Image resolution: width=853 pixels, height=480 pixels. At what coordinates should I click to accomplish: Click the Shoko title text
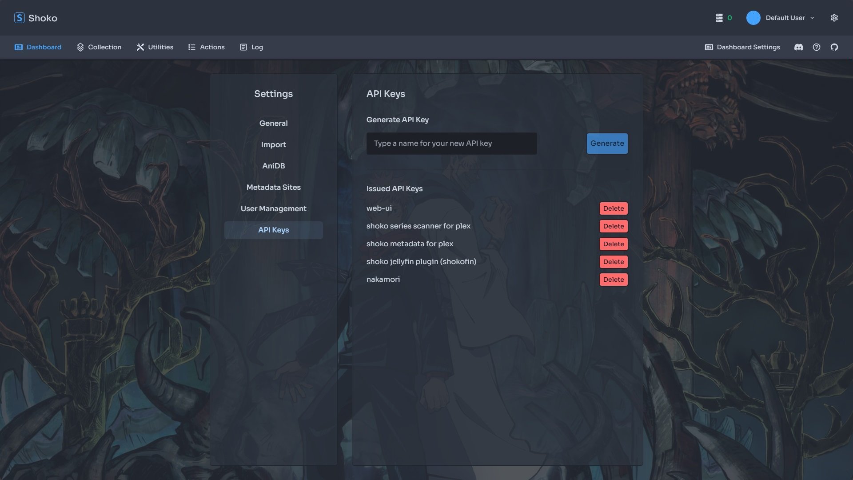43,18
